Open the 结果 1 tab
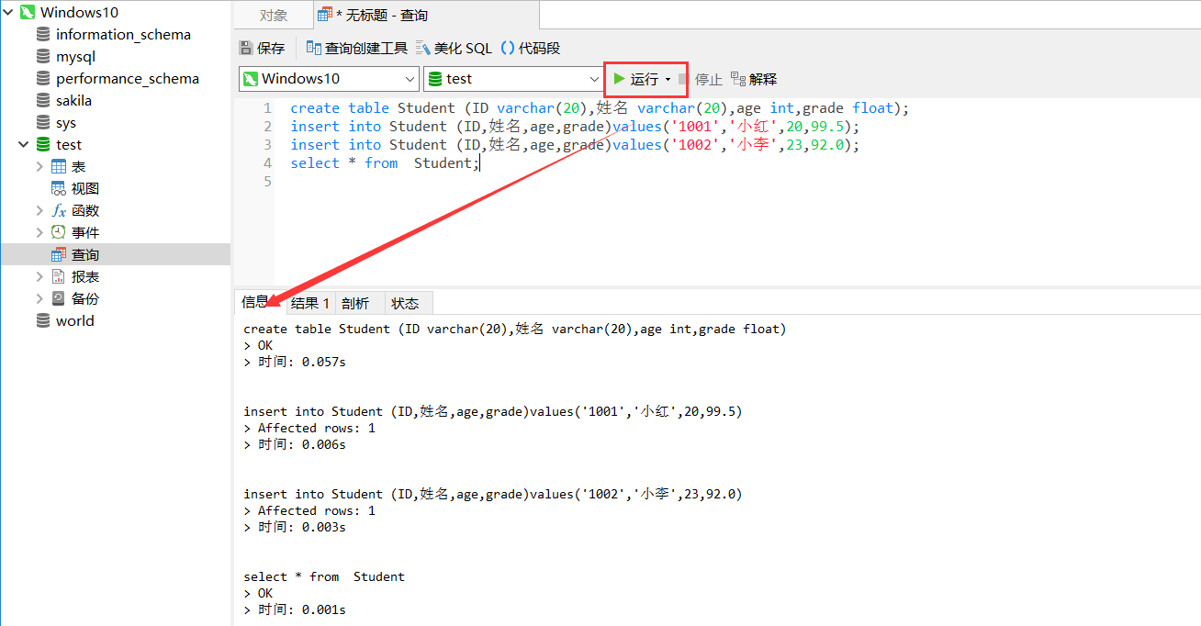 pos(309,303)
